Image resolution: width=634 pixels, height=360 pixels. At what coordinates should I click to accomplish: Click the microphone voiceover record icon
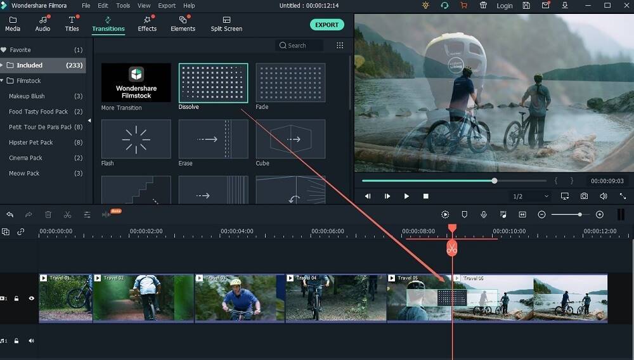click(484, 215)
